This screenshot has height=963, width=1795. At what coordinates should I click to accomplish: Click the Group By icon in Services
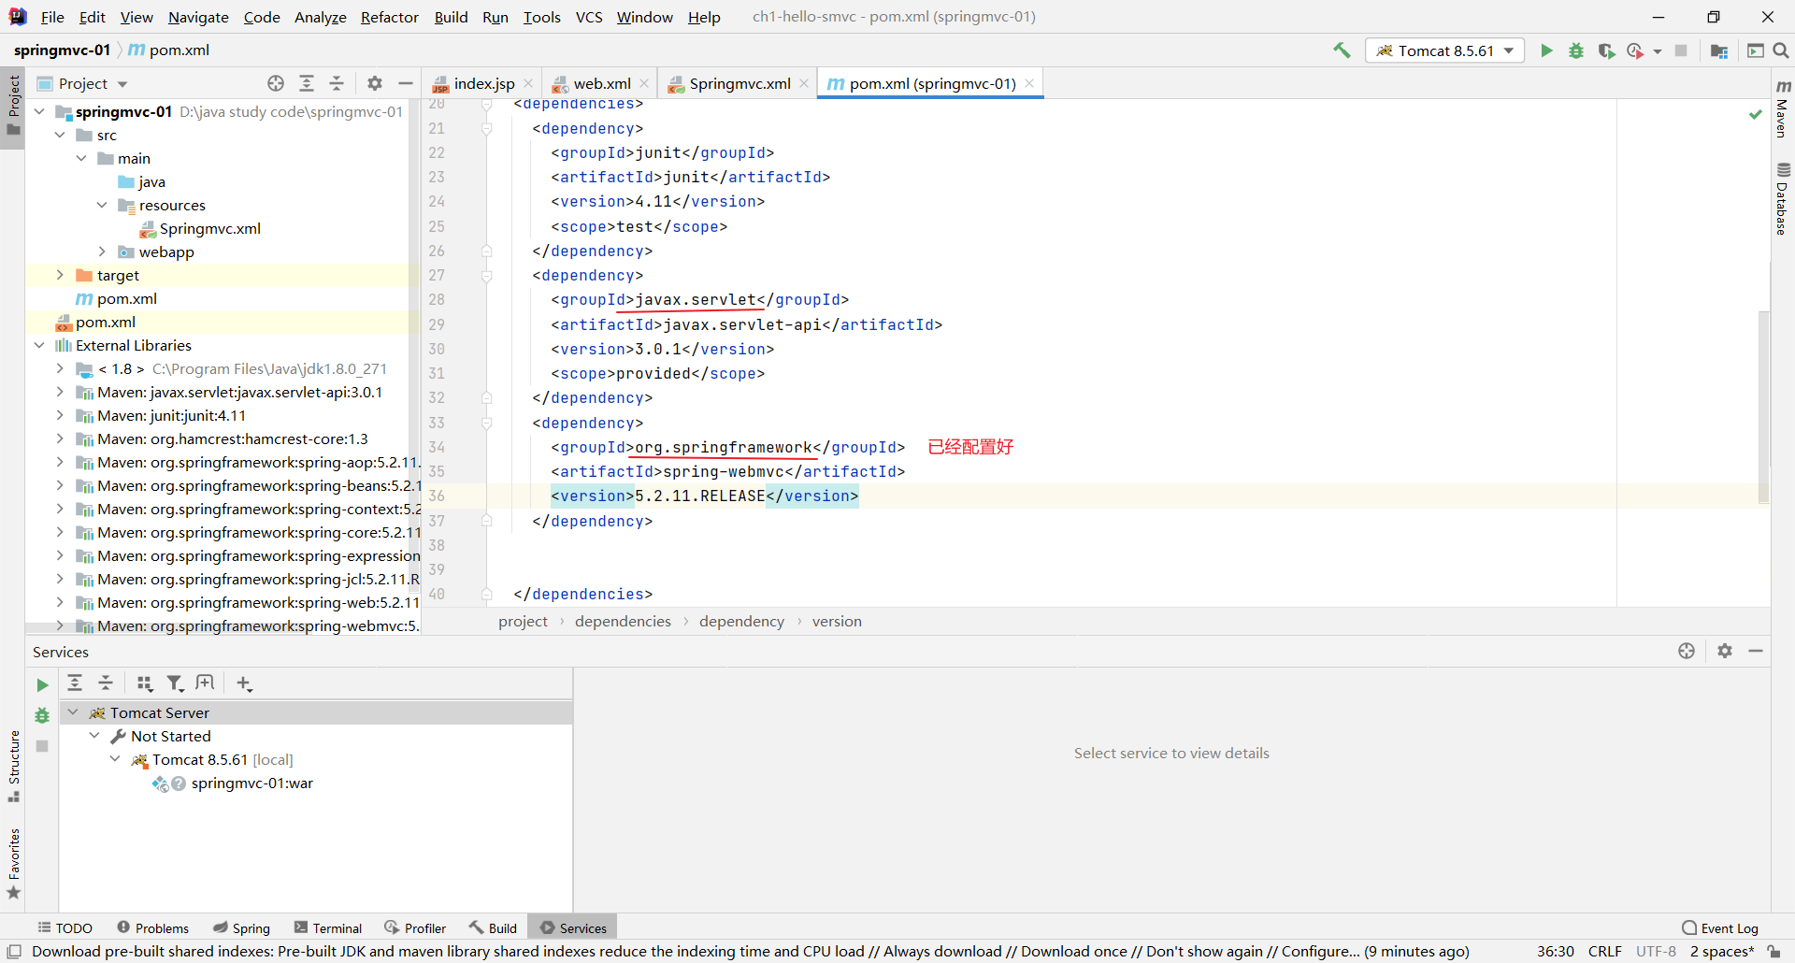pos(145,683)
